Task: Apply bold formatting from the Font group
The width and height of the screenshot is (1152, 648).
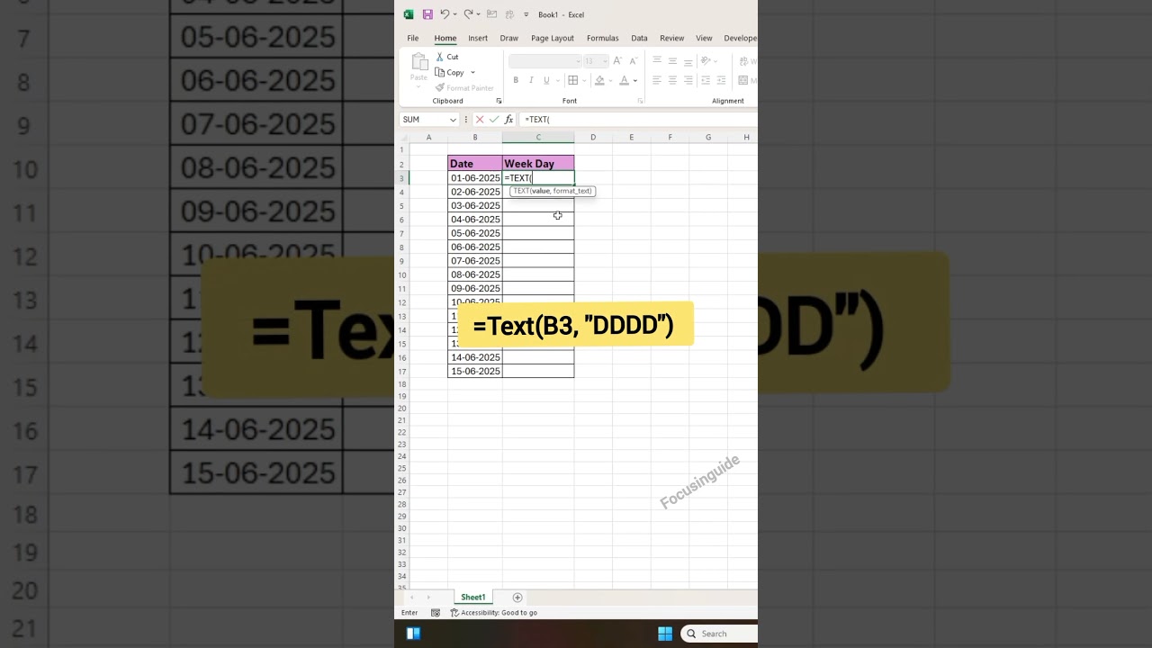Action: (x=516, y=79)
